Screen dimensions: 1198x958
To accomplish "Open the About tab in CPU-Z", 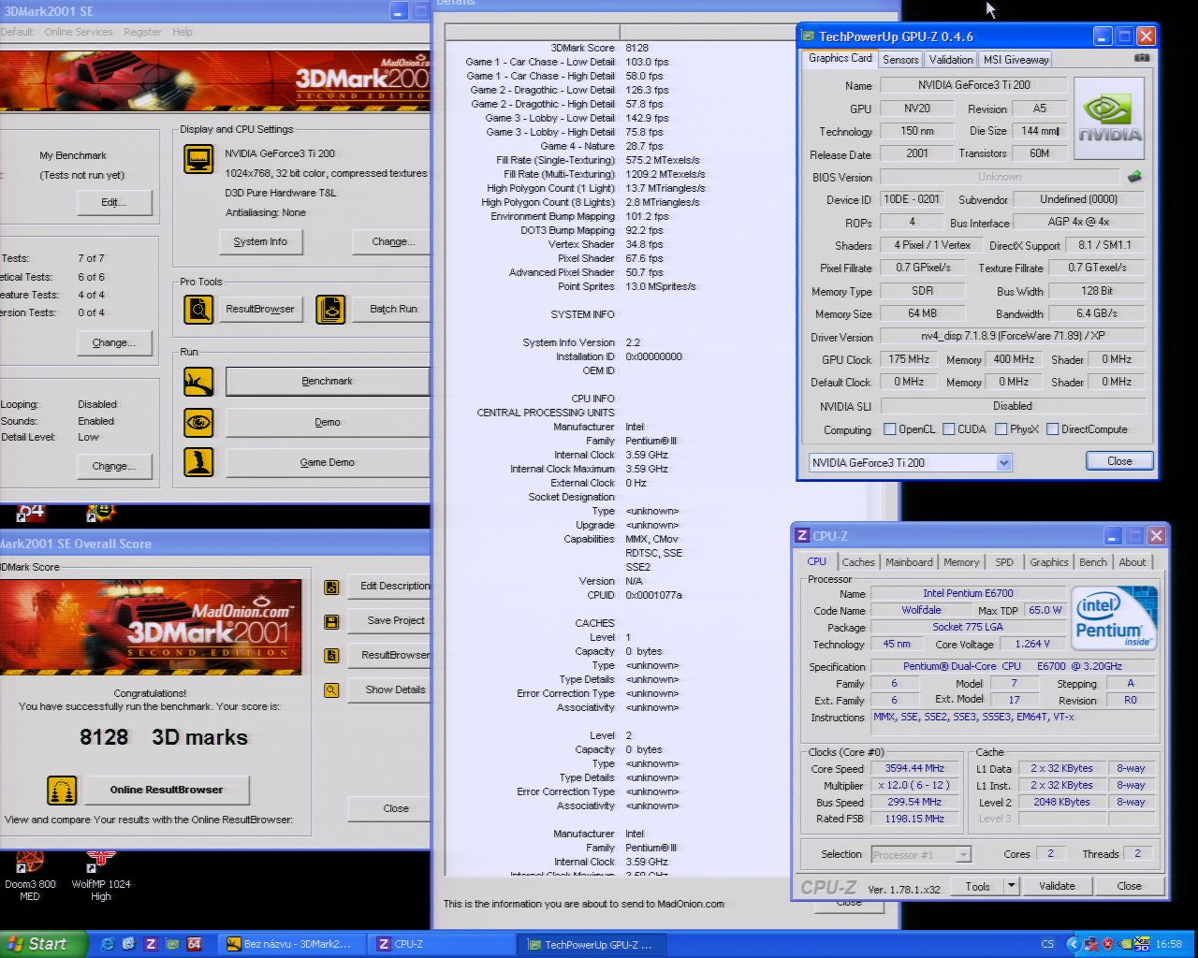I will point(1132,562).
